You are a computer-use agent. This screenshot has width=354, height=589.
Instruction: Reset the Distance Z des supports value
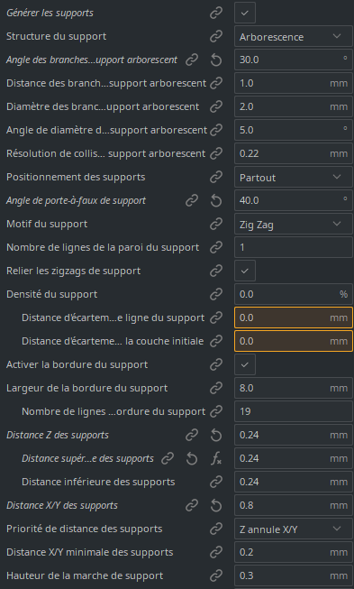coord(216,436)
